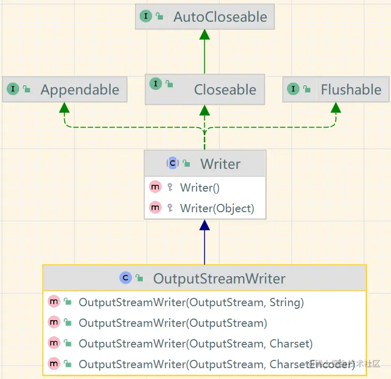
Task: Select the Writer() constructor row
Action: 205,187
